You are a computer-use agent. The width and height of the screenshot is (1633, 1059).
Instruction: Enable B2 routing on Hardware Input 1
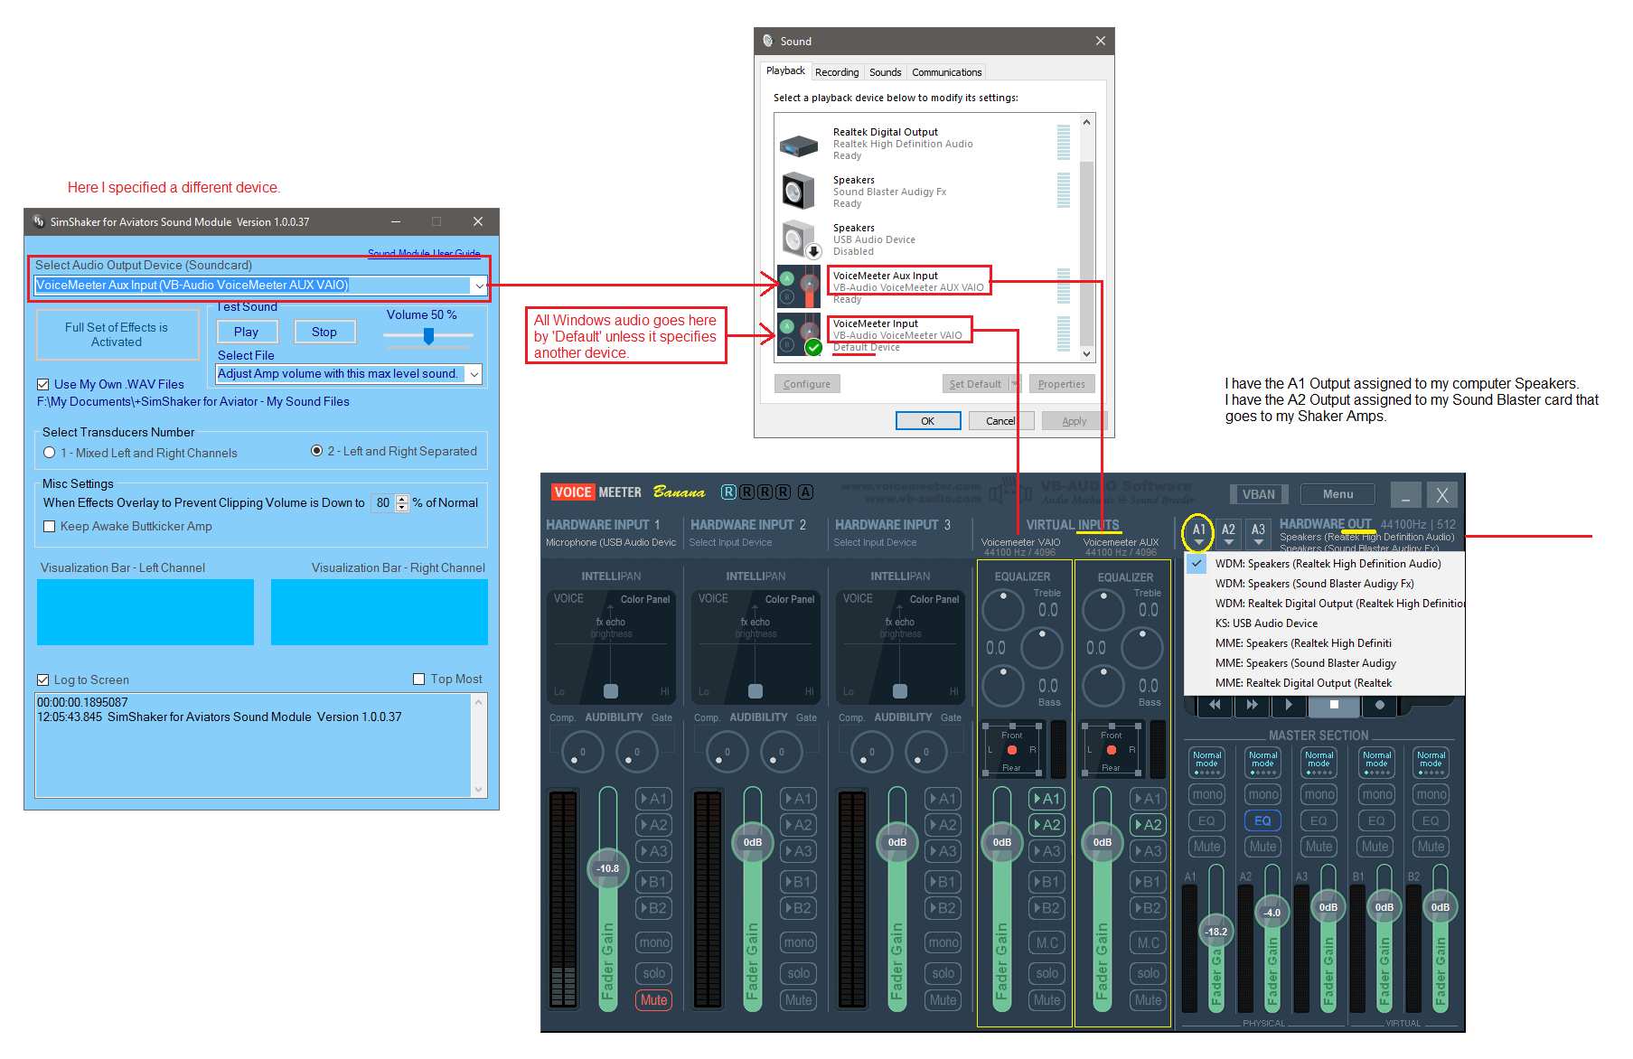click(x=654, y=908)
